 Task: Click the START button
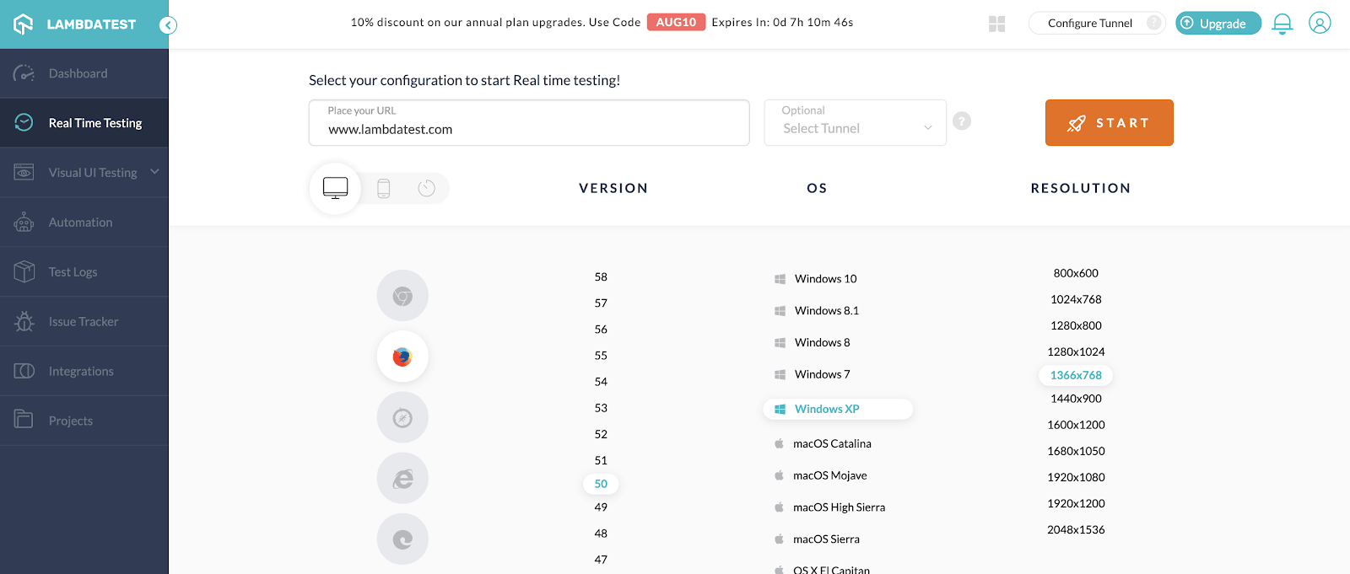pyautogui.click(x=1109, y=123)
